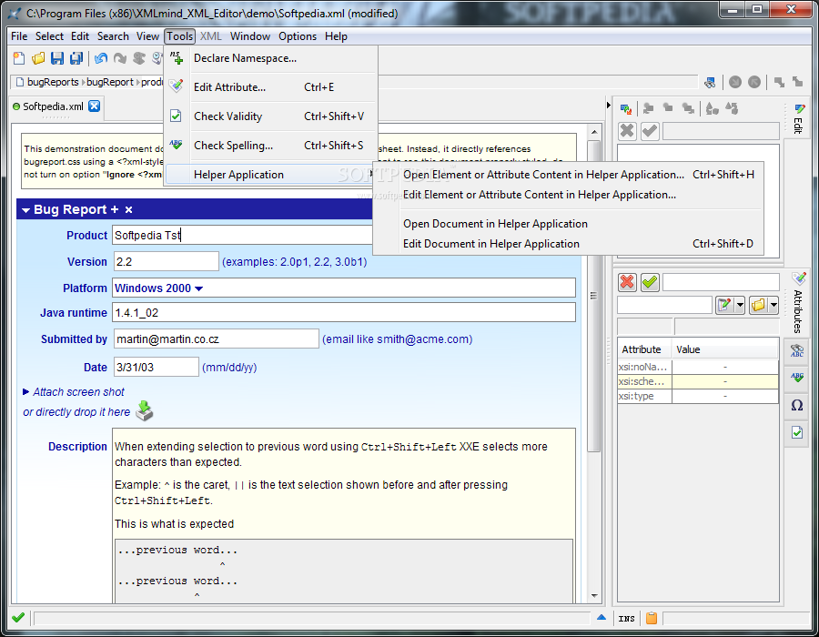Select Edit Document in Helper Application
Image resolution: width=819 pixels, height=637 pixels.
568,244
